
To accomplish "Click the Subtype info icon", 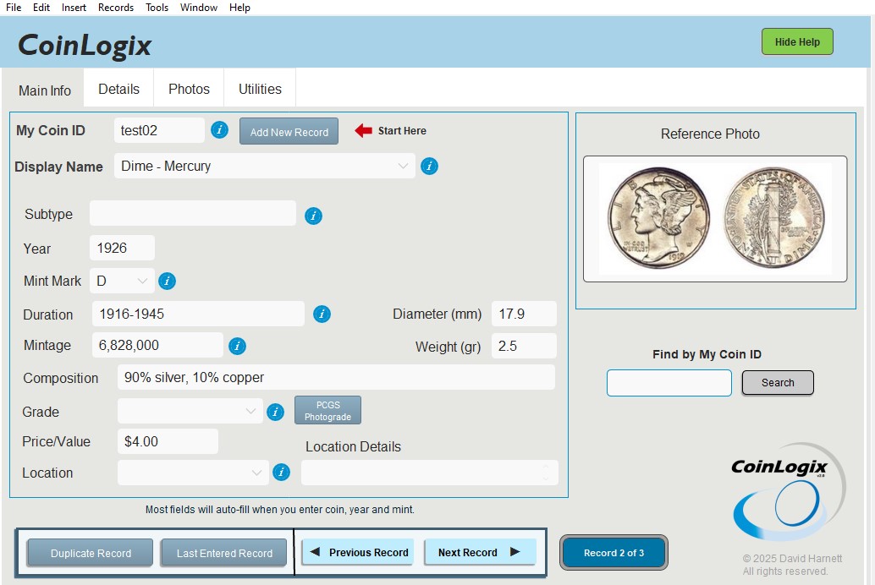I will click(x=314, y=216).
